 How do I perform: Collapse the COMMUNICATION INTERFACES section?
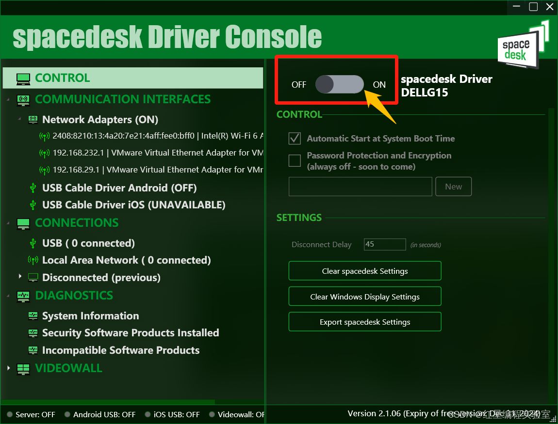8,100
